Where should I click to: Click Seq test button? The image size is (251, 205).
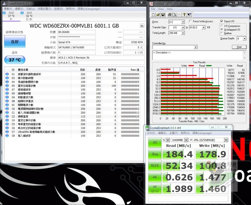(x=155, y=154)
